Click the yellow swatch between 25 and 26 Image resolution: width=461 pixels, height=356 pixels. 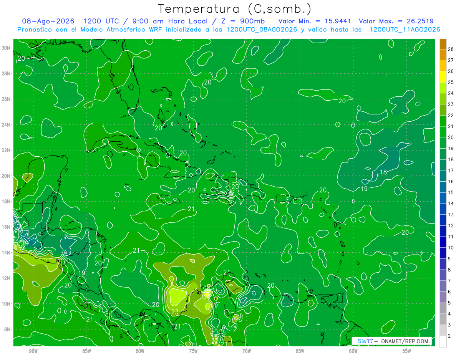click(443, 77)
